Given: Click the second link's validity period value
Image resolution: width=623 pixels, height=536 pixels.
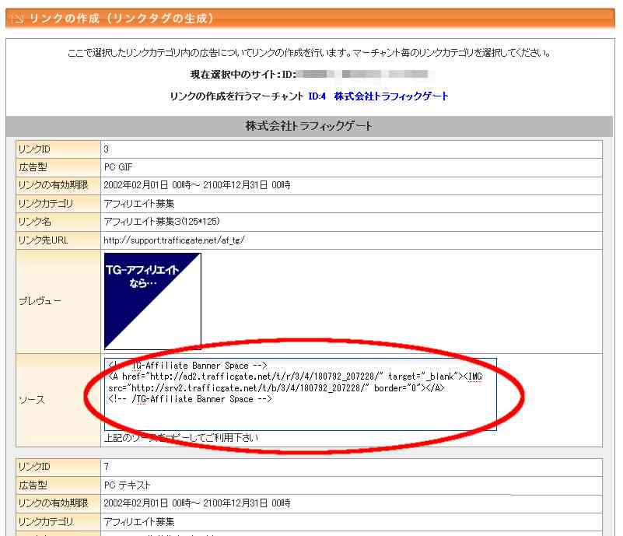Looking at the screenshot, I should coord(197,503).
